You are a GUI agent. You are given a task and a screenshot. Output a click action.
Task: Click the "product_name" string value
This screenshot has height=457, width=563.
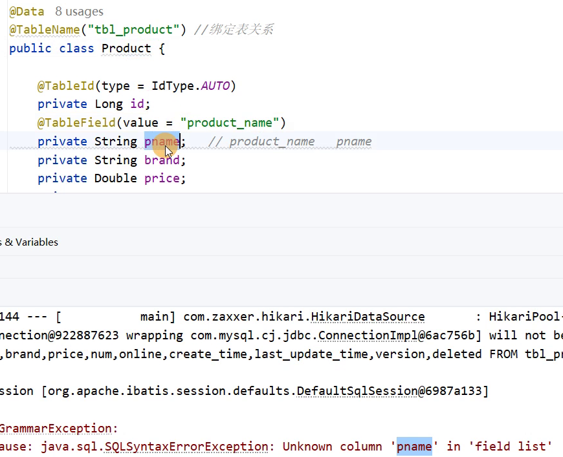click(x=230, y=123)
